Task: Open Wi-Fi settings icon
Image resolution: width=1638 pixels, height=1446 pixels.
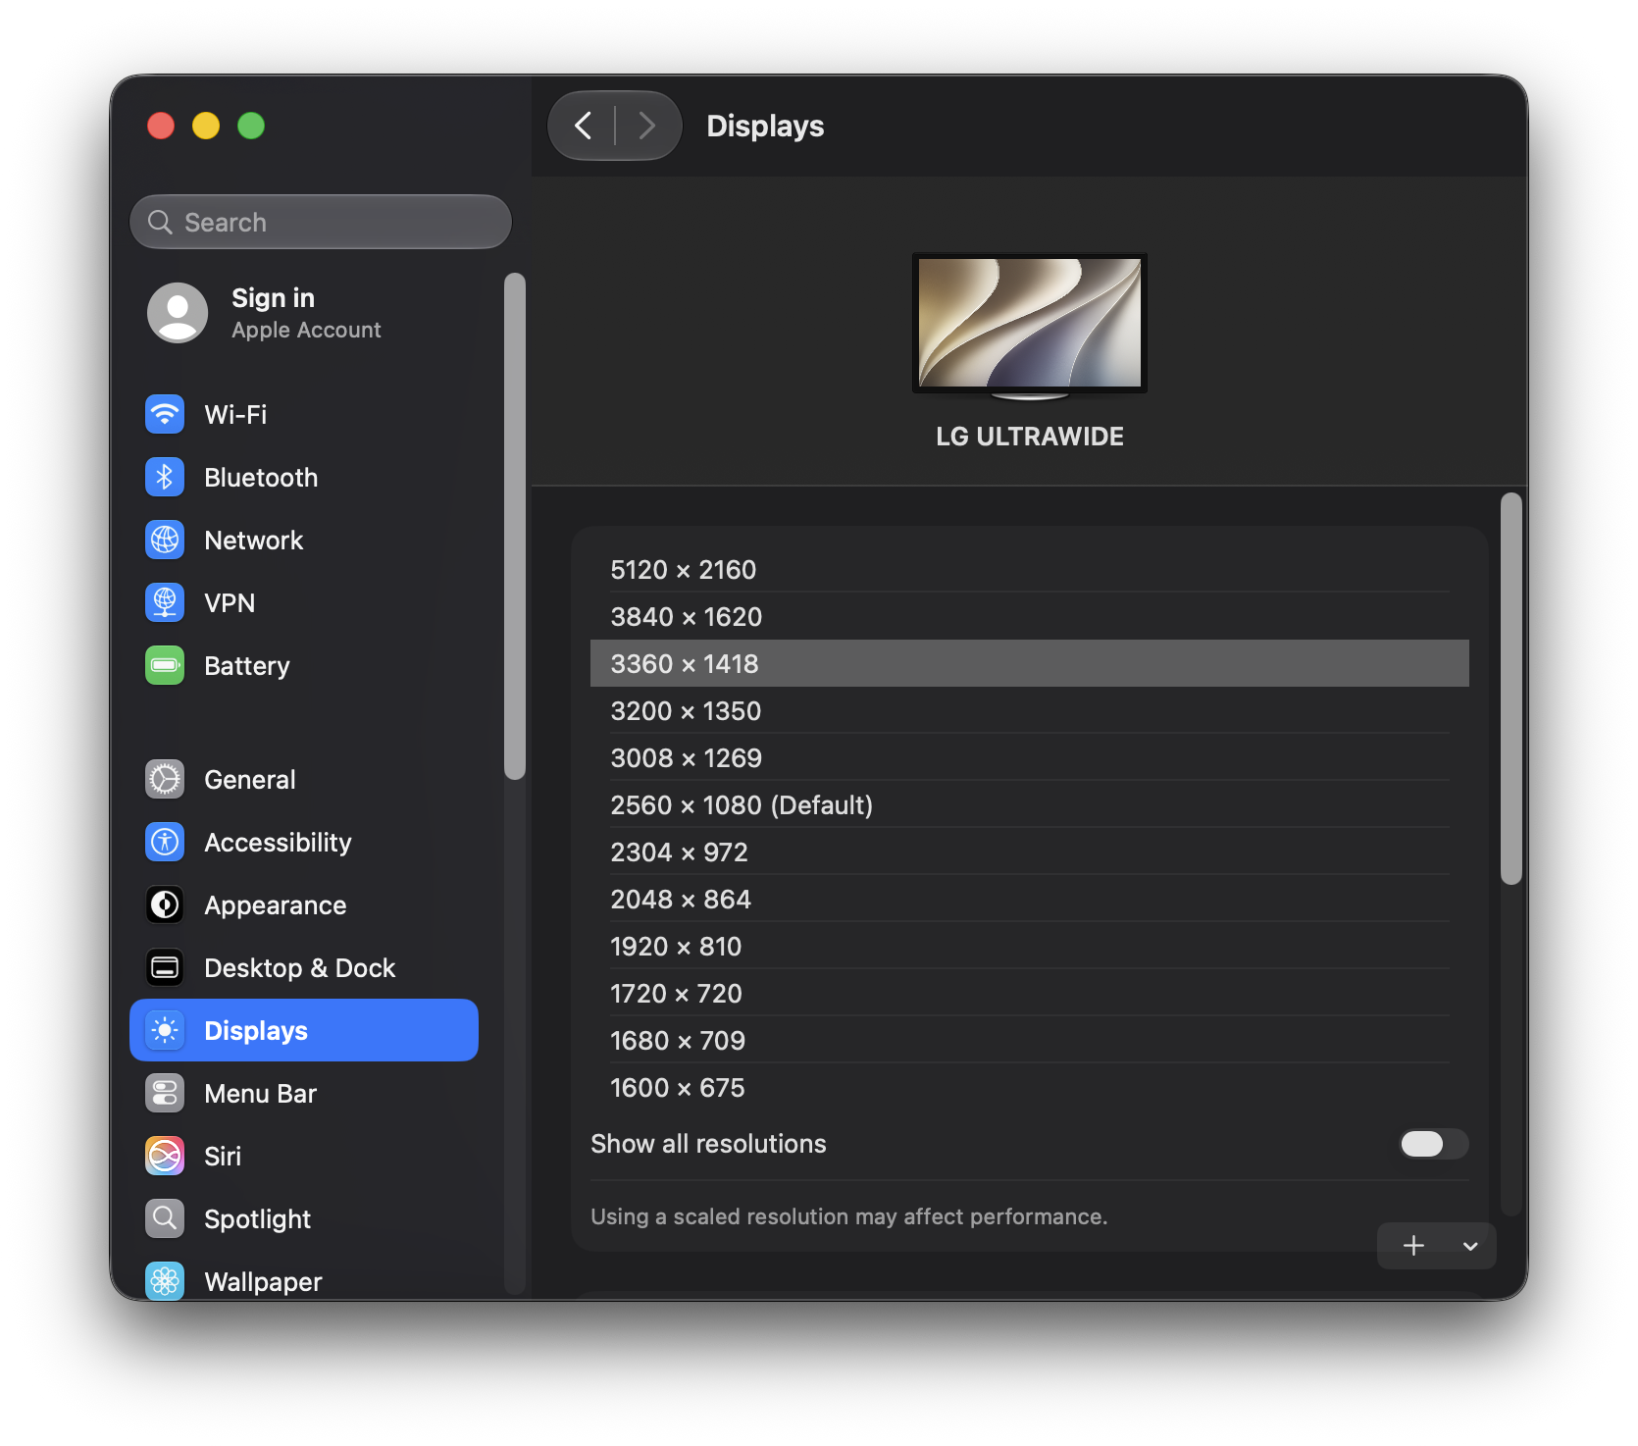Action: 165,414
